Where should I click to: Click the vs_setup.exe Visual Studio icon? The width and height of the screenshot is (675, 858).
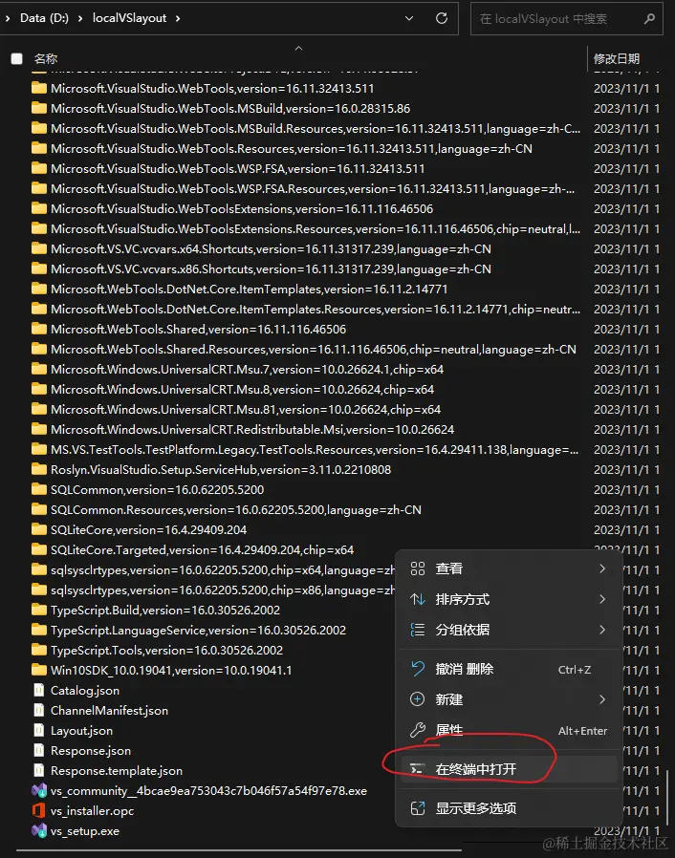click(x=39, y=830)
